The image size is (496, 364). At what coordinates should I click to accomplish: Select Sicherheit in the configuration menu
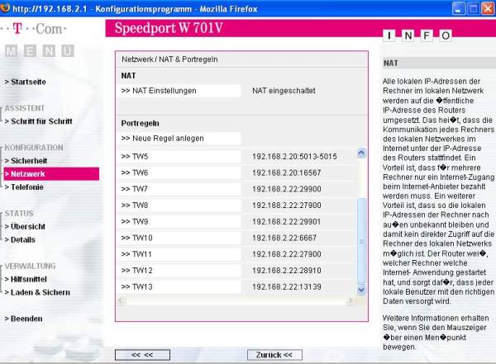point(27,160)
